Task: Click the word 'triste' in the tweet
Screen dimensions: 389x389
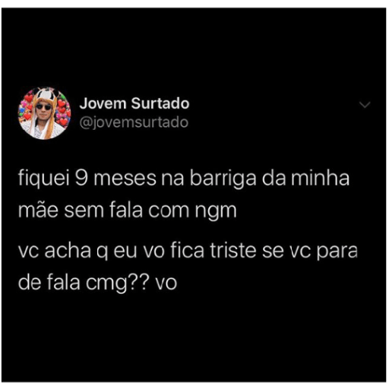Action: pyautogui.click(x=233, y=251)
